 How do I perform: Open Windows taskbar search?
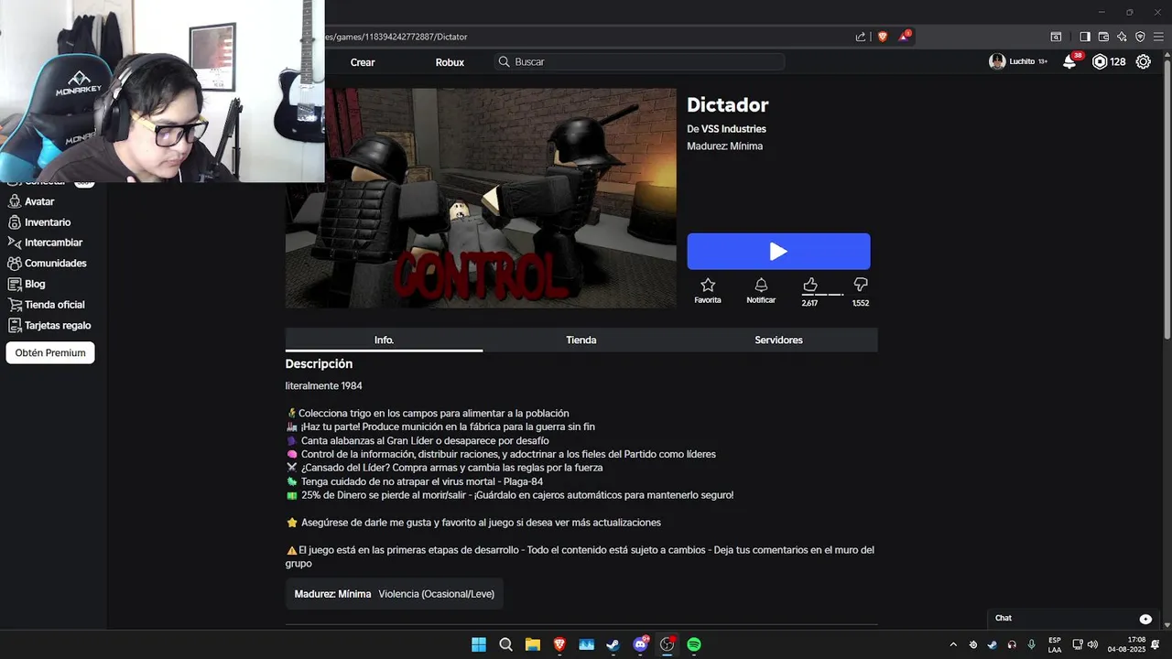pos(505,644)
